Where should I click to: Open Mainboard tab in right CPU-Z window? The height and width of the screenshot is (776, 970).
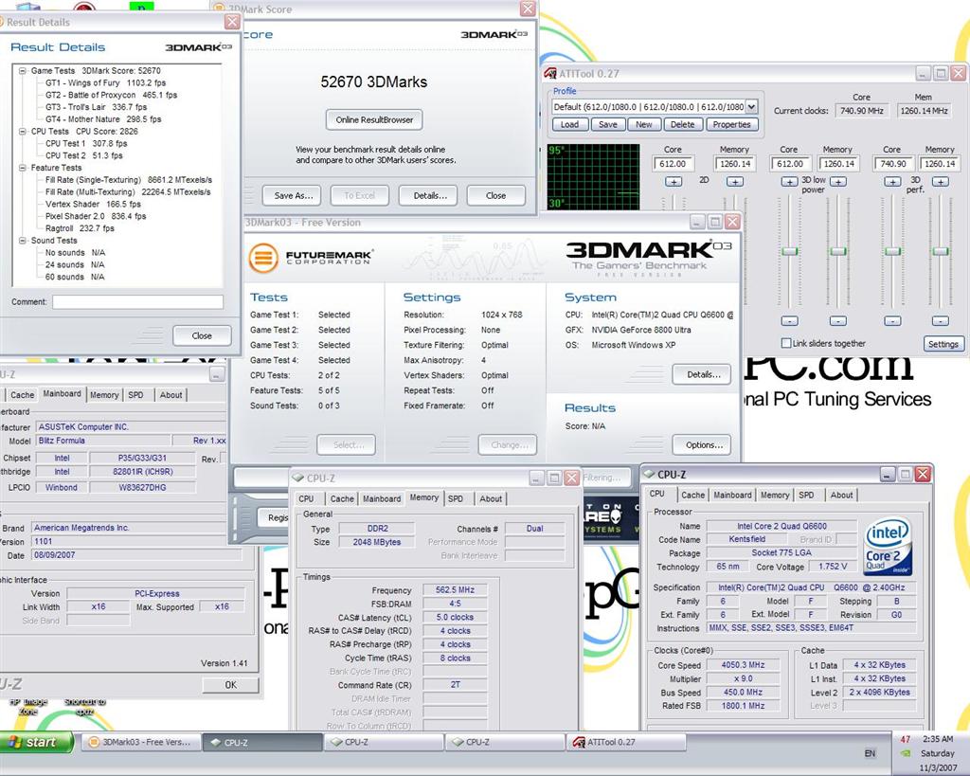(x=732, y=495)
